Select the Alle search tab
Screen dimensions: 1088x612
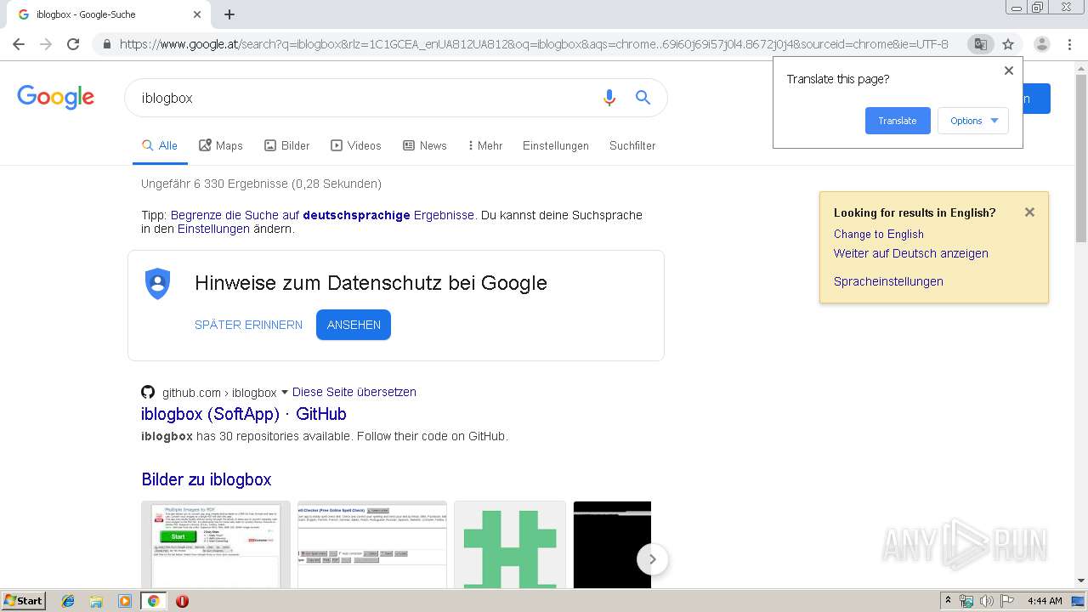pyautogui.click(x=160, y=145)
